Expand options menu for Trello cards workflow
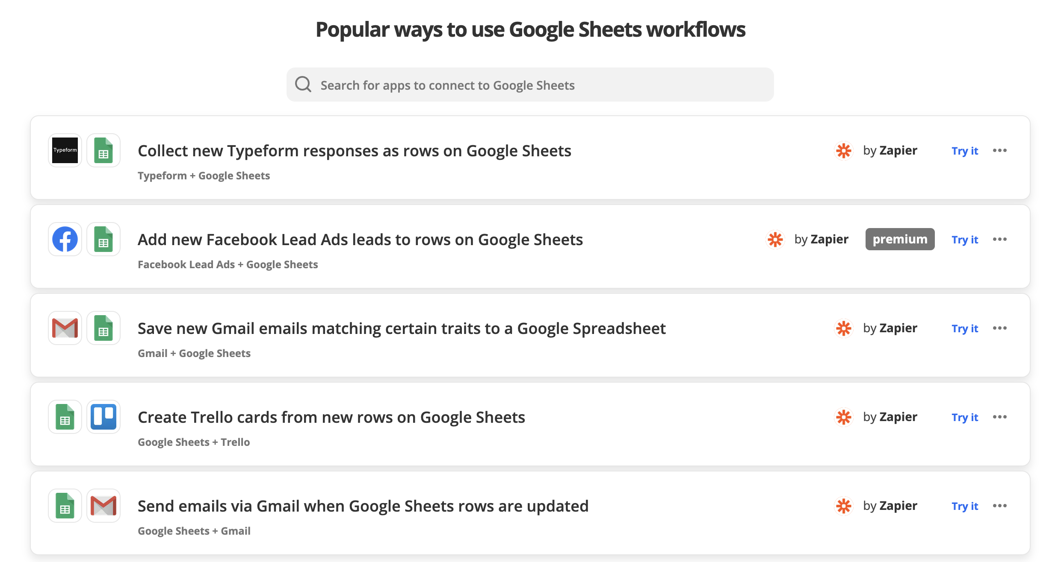This screenshot has width=1064, height=562. point(999,417)
